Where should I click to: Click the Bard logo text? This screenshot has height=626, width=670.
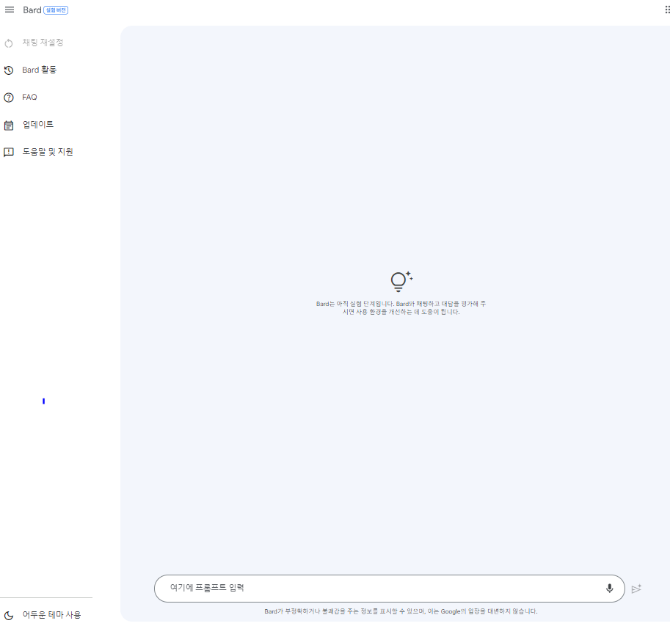tap(32, 10)
